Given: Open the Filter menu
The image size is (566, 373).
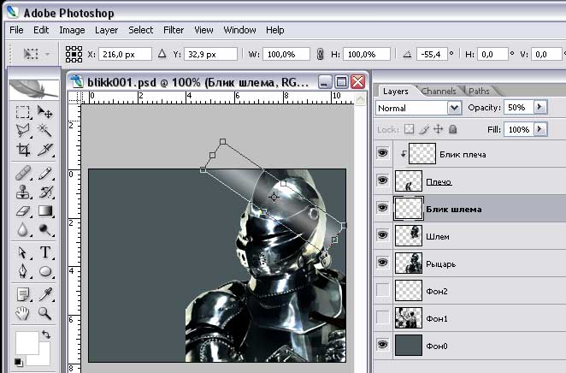Looking at the screenshot, I should click(174, 30).
